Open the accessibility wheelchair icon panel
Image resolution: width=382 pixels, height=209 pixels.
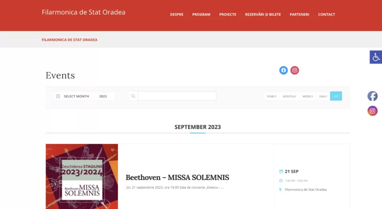click(x=375, y=57)
